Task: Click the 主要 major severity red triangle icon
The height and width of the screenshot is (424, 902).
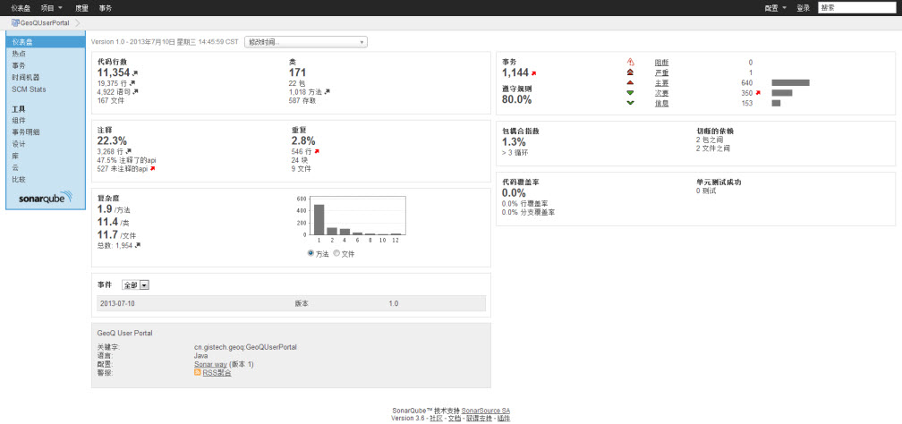Action: pos(630,83)
